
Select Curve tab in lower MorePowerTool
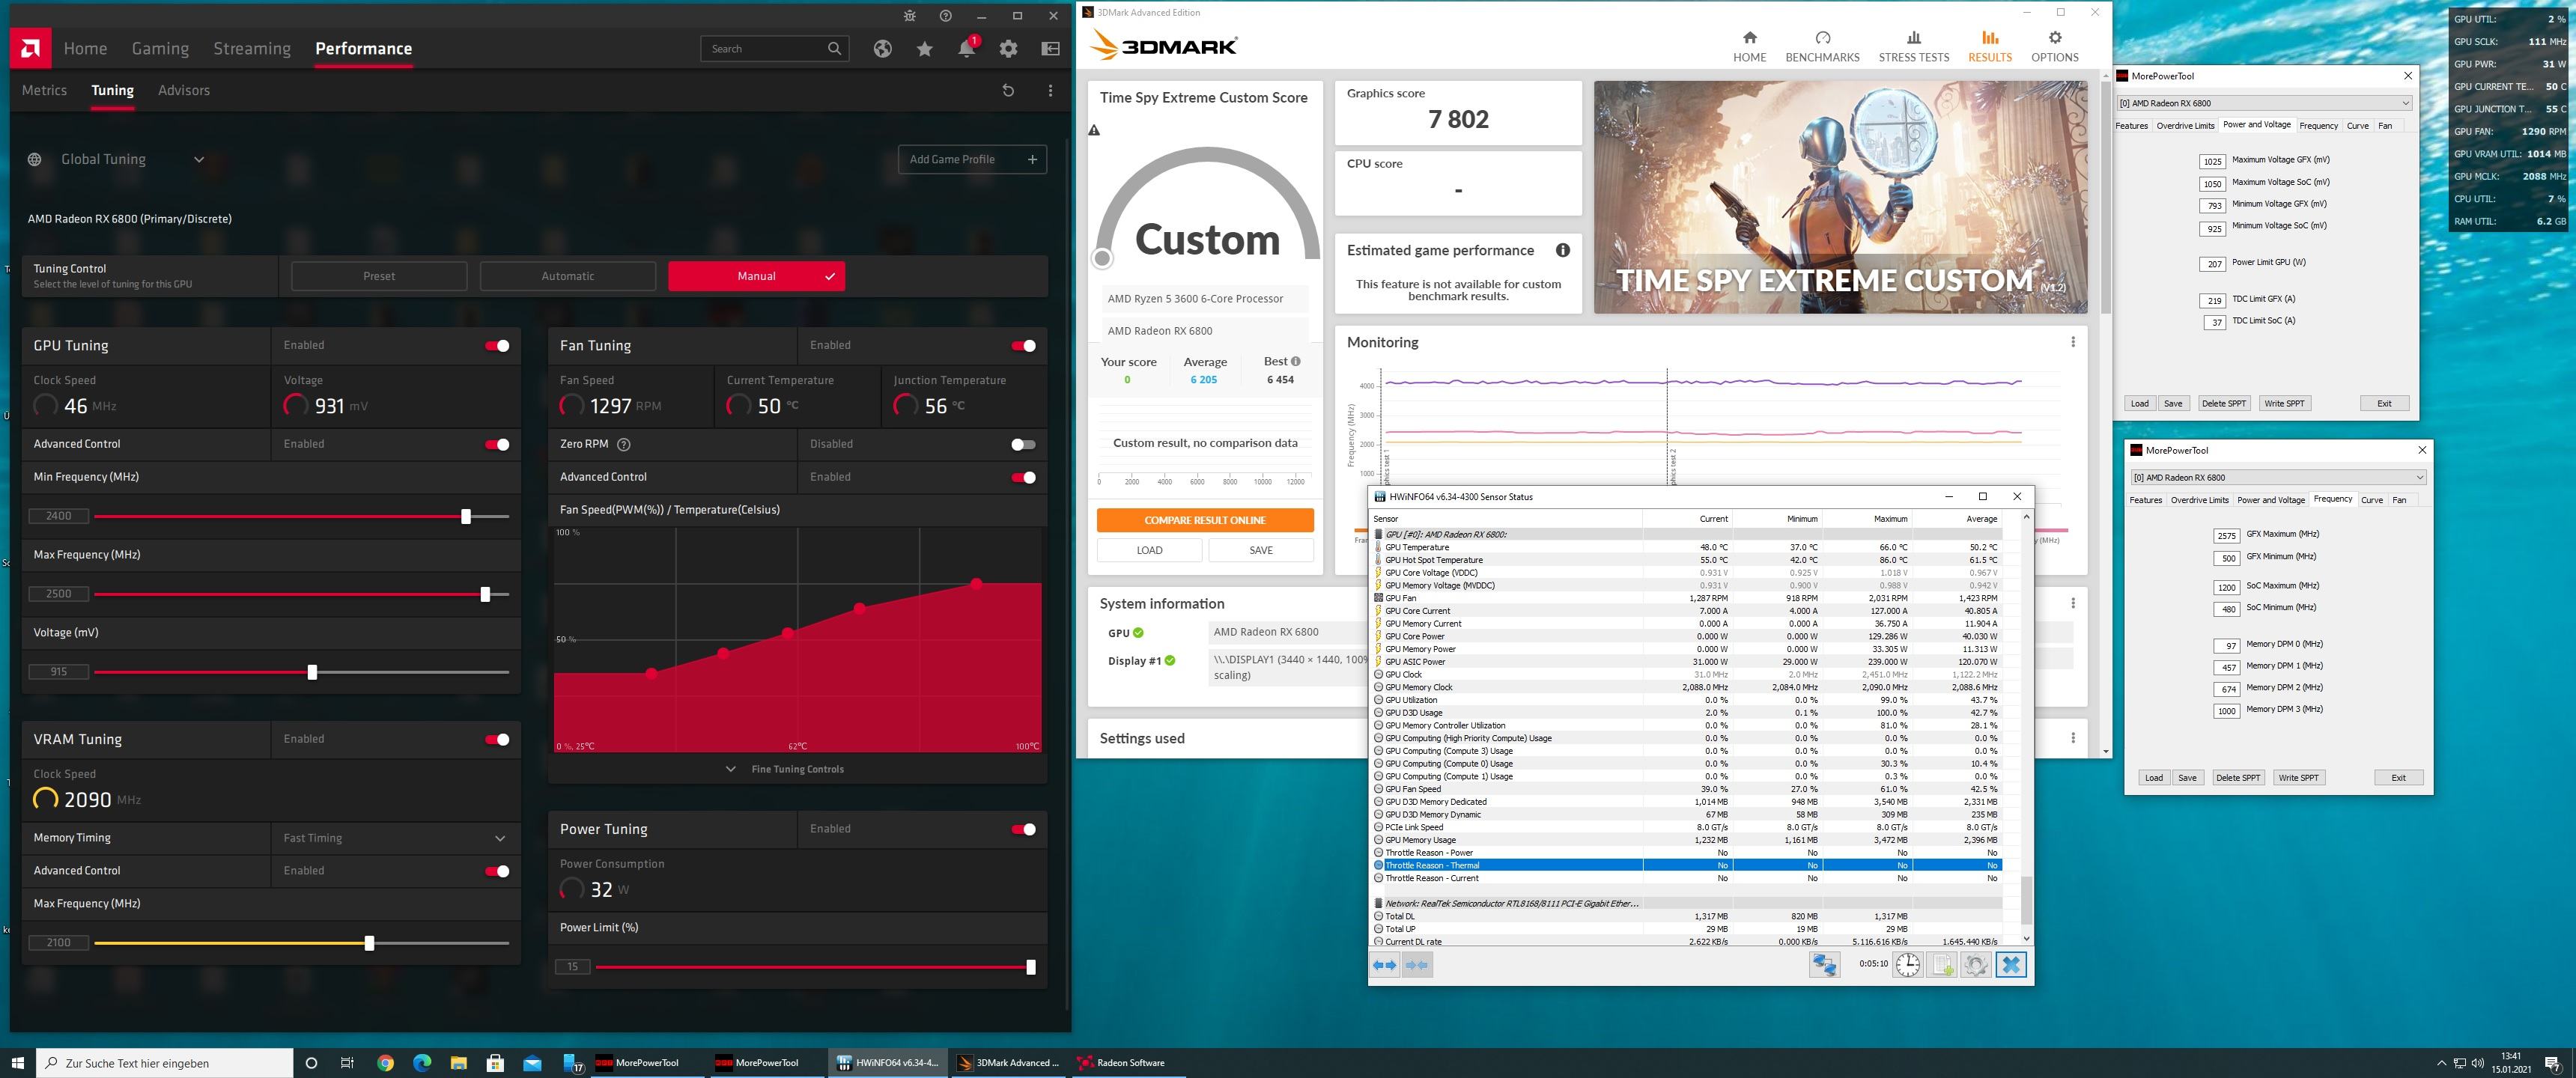click(x=2371, y=500)
